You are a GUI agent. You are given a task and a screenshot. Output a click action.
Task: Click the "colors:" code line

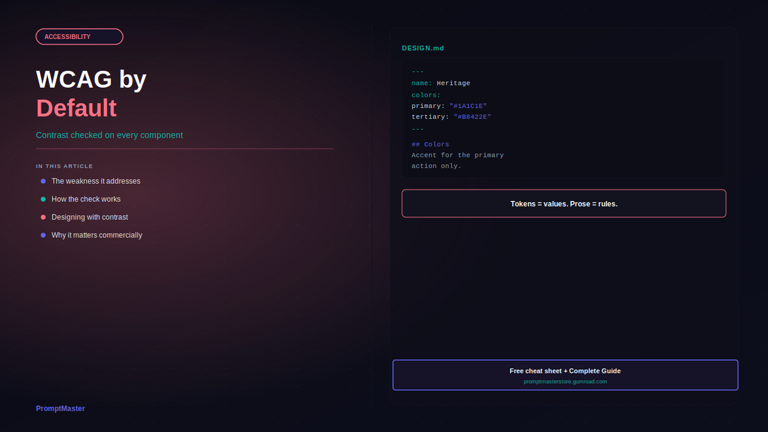(x=426, y=95)
